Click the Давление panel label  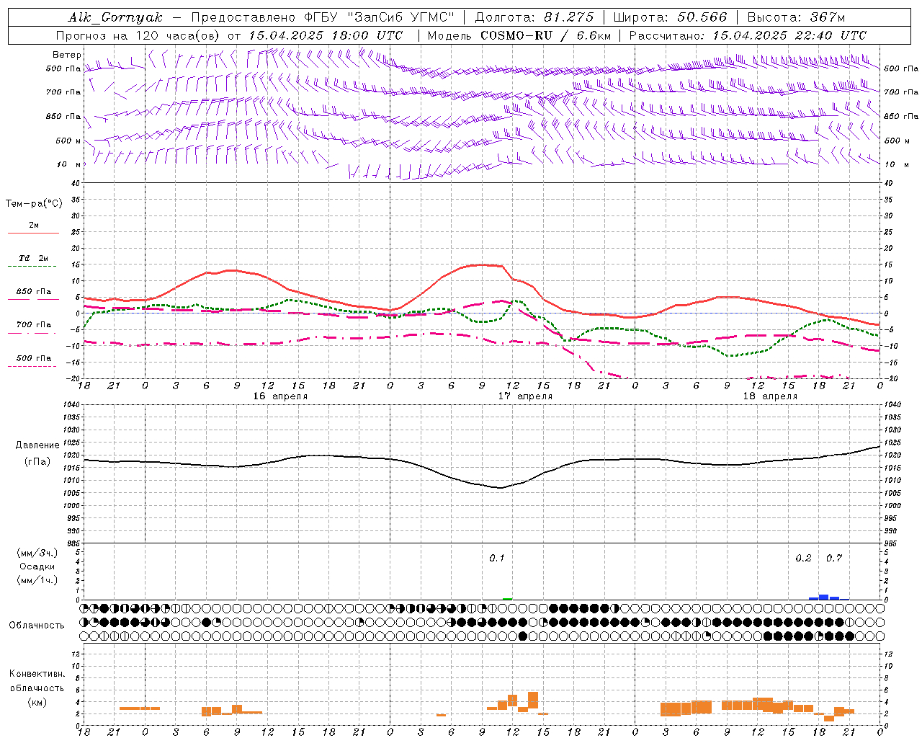(37, 445)
